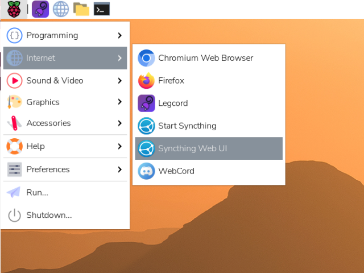Click the empty desktop wallpaper area
The width and height of the screenshot is (364, 273).
(x=239, y=239)
